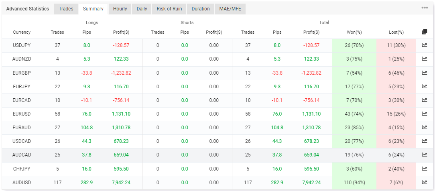
Task: Select the EURGBP currency cell
Action: (x=22, y=73)
